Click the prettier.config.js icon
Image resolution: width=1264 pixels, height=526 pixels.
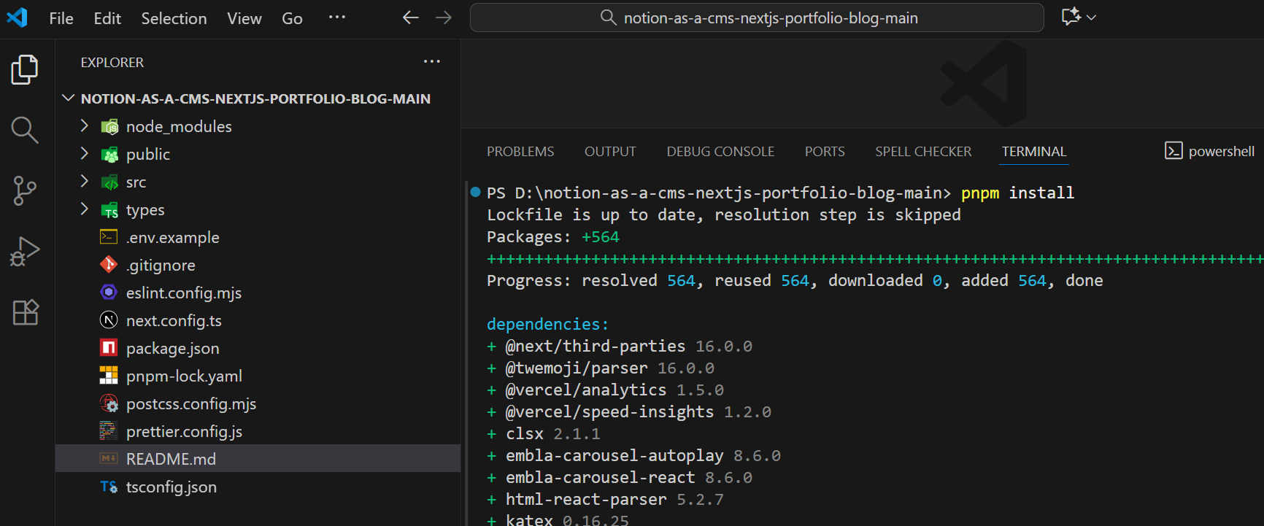[x=109, y=431]
